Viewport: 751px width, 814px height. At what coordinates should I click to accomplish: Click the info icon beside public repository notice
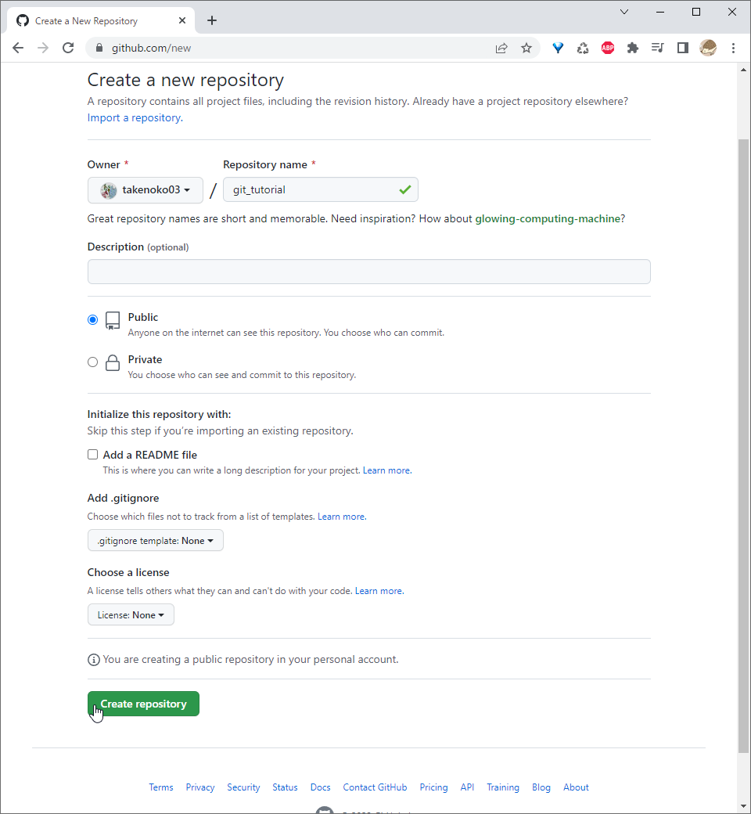[94, 660]
